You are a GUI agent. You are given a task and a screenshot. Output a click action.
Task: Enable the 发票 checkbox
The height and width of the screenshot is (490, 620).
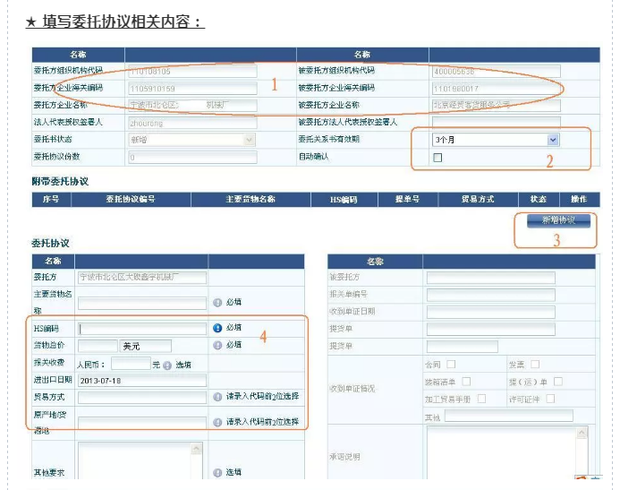(x=535, y=364)
